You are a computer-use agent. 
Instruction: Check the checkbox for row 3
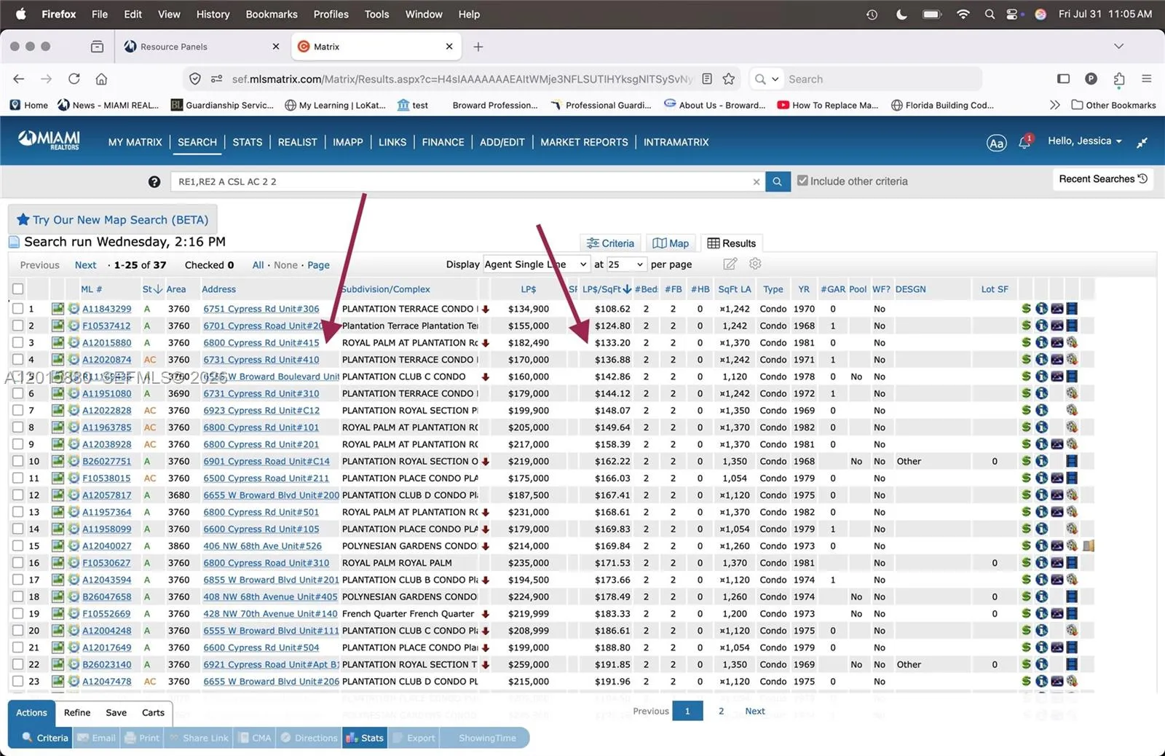coord(17,342)
